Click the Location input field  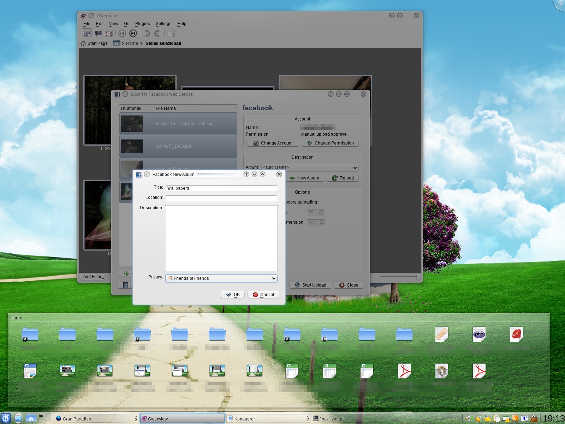point(221,199)
